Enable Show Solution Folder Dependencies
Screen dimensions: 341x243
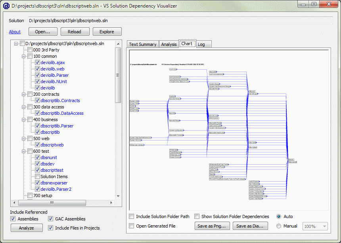pyautogui.click(x=197, y=216)
